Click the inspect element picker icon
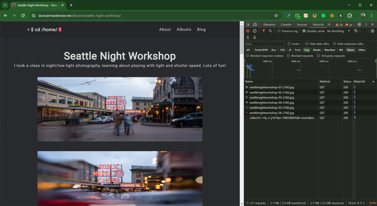Viewport: 377px width, 206px height. click(248, 25)
